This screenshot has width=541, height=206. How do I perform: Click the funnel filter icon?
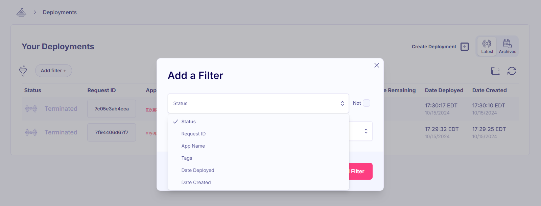click(x=23, y=71)
